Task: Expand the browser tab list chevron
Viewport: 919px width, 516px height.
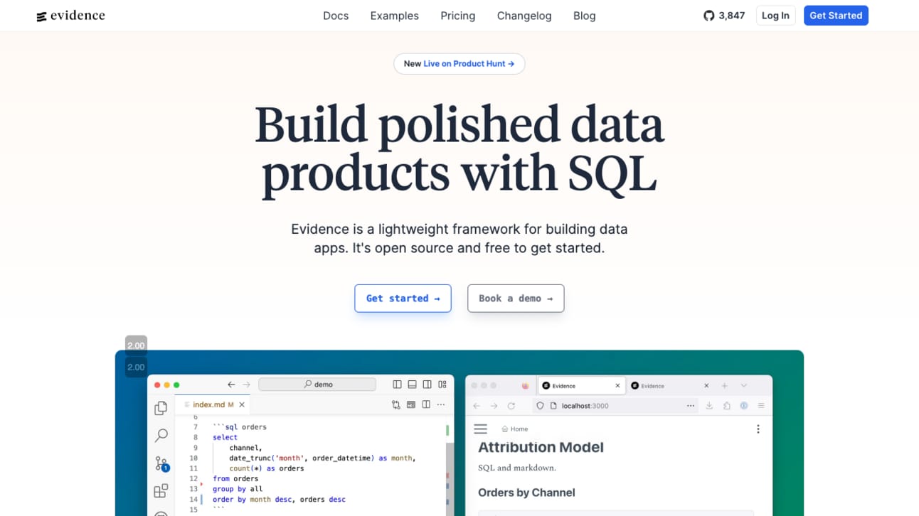Action: [x=744, y=386]
